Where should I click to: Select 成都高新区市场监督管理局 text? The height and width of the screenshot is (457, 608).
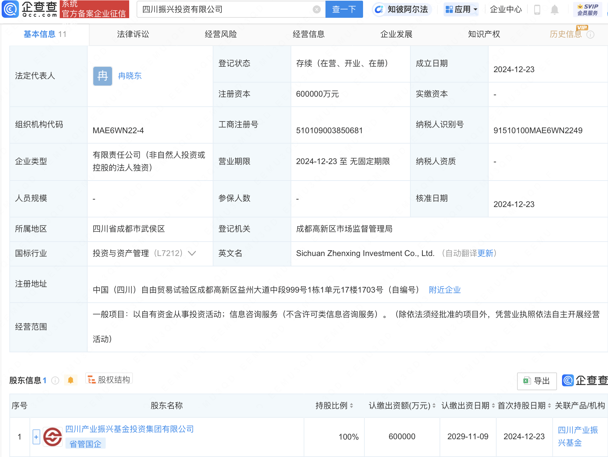(x=344, y=229)
